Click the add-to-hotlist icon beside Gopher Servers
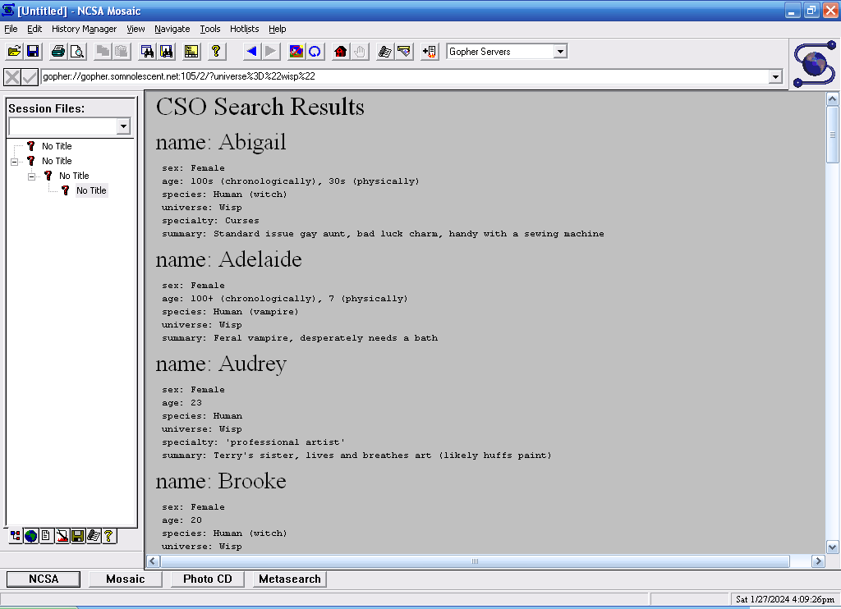The height and width of the screenshot is (609, 841). point(430,52)
